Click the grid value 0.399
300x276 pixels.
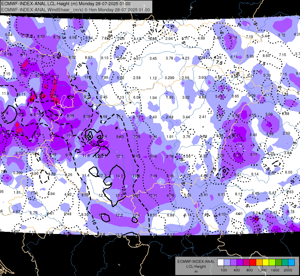tap(18, 173)
